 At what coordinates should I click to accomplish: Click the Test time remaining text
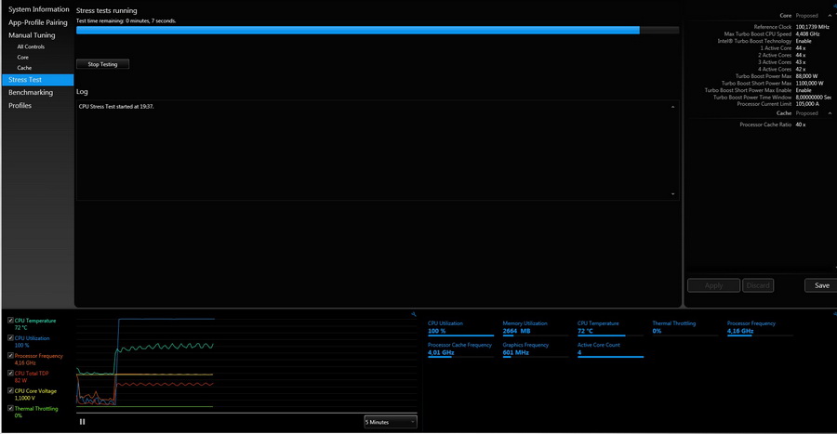click(126, 20)
